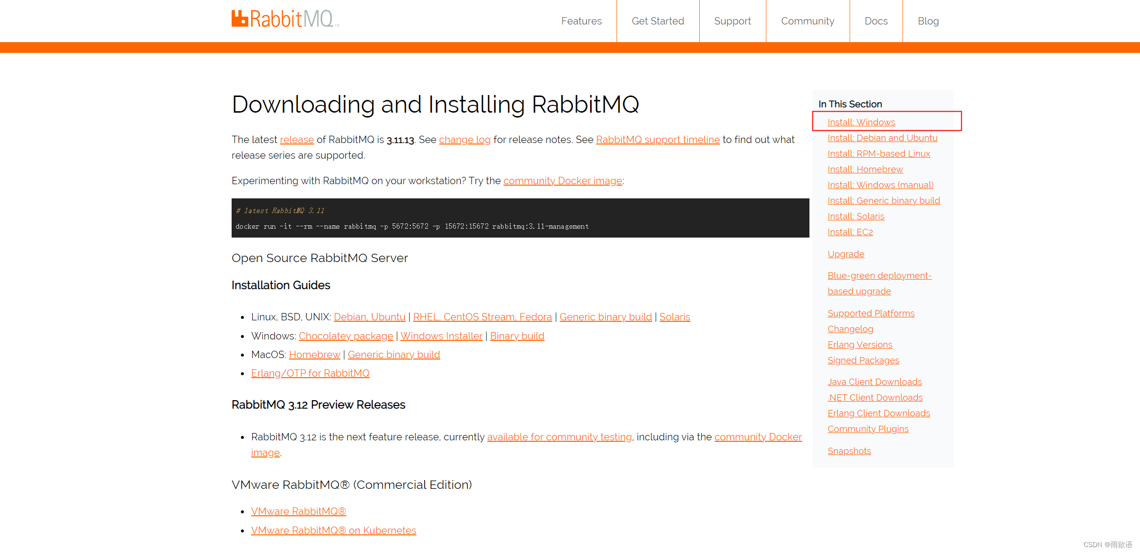This screenshot has width=1140, height=553.
Task: Expand Install Generic binary build link
Action: [883, 200]
